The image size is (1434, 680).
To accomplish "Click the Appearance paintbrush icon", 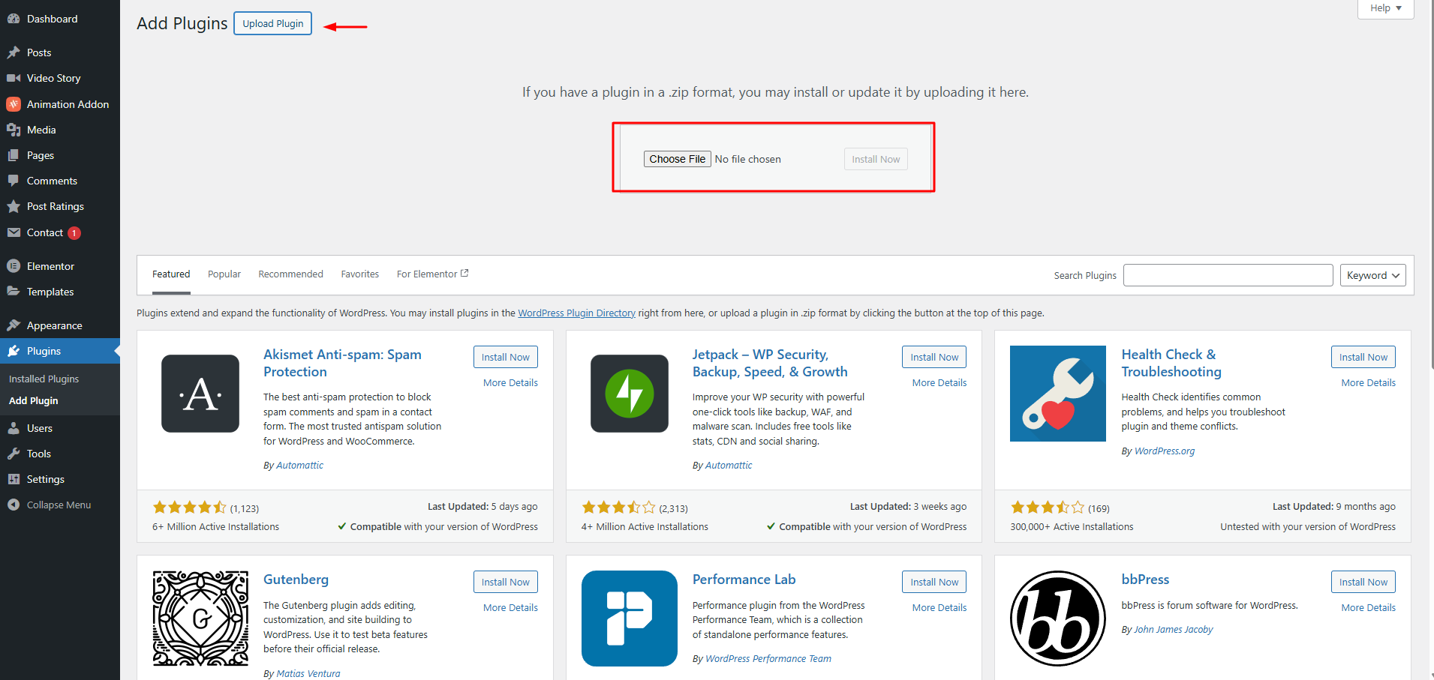I will (x=14, y=325).
